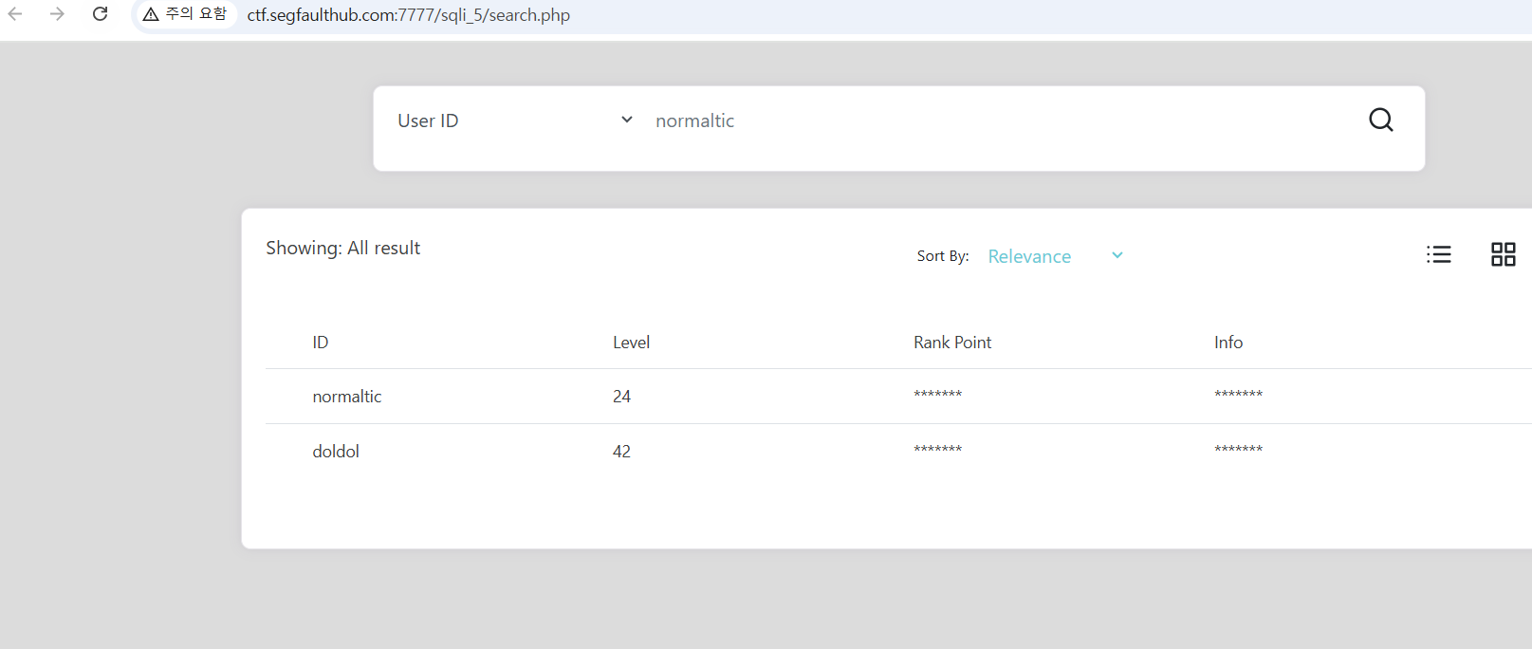Switch to list view layout
This screenshot has width=1532, height=649.
1438,254
